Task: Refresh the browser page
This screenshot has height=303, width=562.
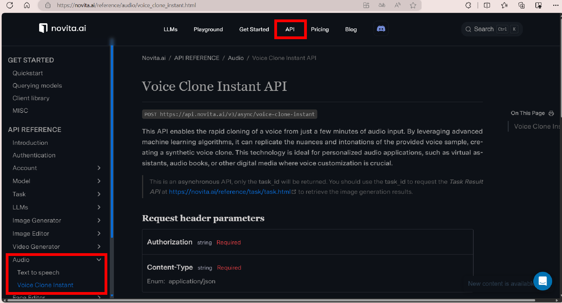Action: (10, 5)
